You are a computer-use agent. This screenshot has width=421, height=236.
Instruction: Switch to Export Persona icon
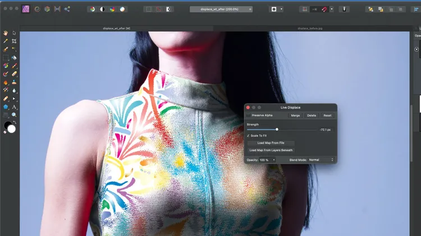click(67, 9)
